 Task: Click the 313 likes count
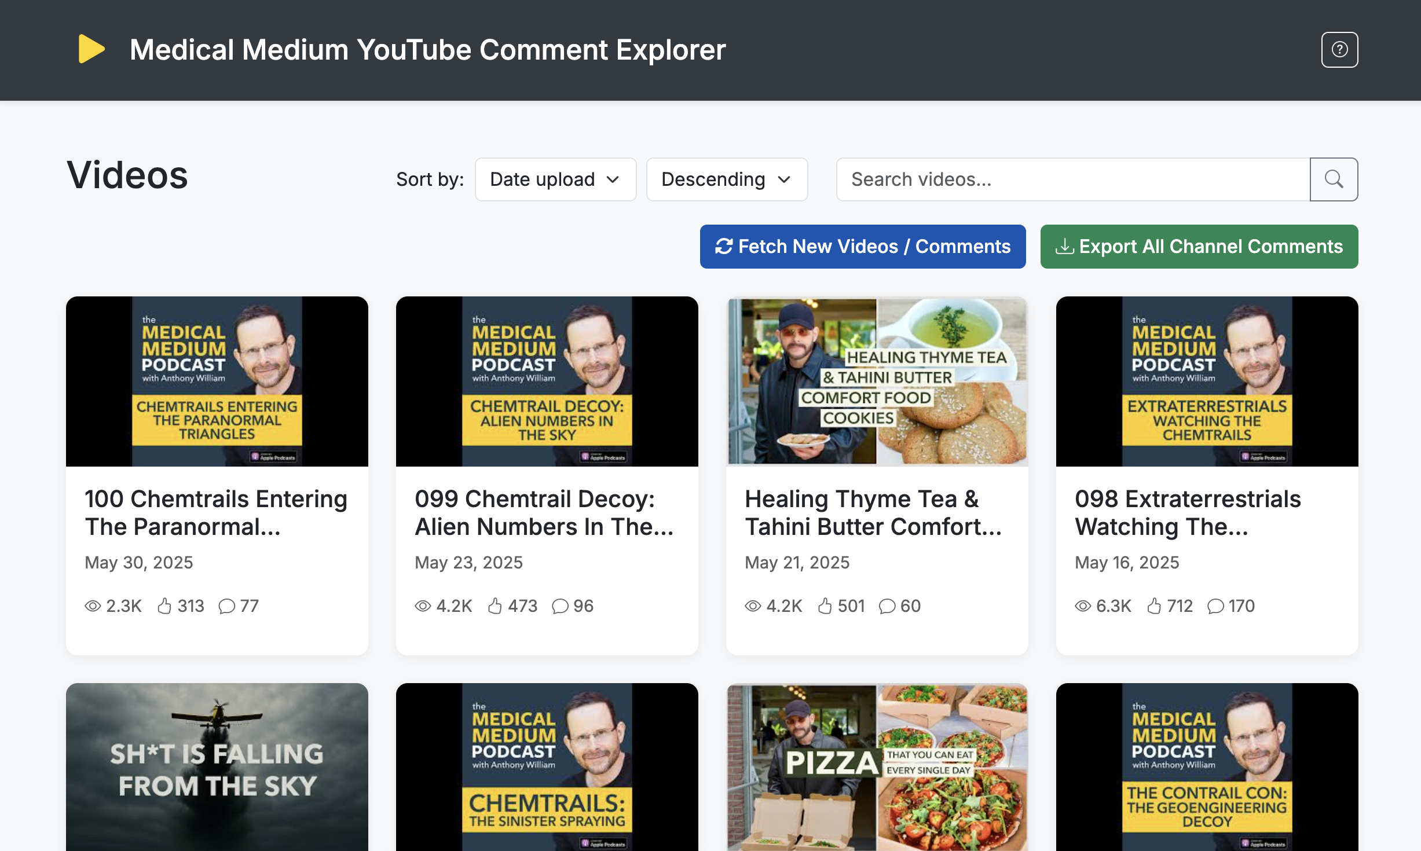click(191, 606)
